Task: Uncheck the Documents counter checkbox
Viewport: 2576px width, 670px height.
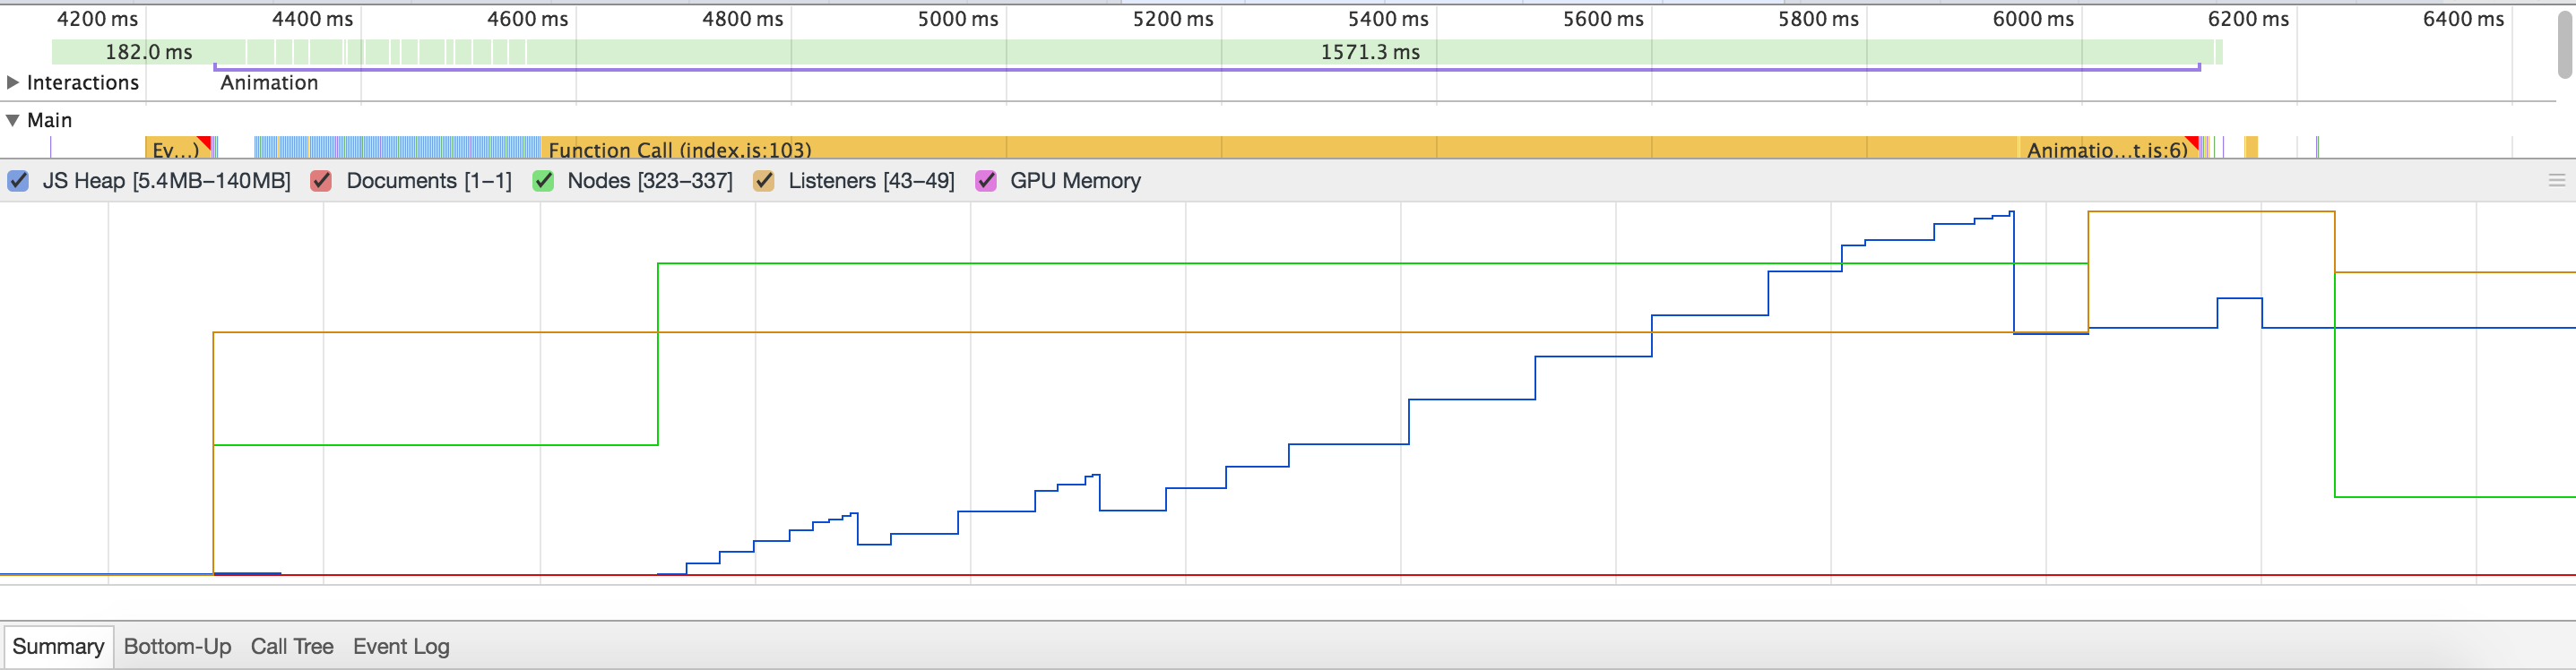Action: coord(321,181)
